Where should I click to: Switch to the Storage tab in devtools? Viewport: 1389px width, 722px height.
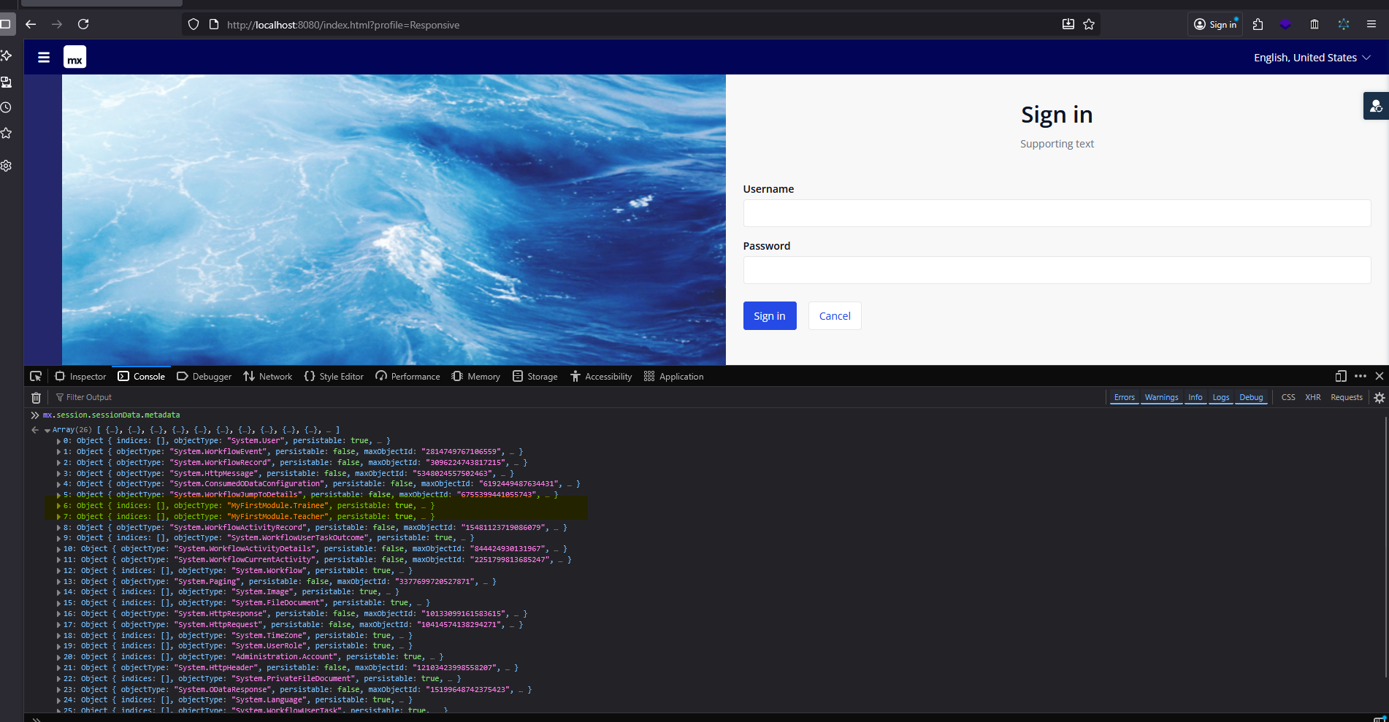pos(535,376)
